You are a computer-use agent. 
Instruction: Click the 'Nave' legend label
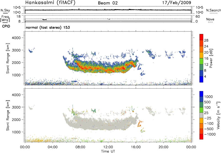pyautogui.click(x=210, y=19)
